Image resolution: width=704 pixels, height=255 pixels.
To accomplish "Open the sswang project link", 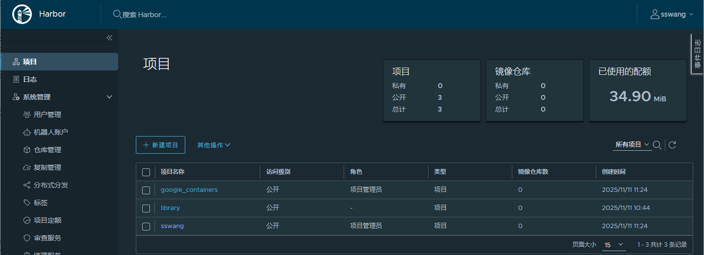I will pos(172,226).
